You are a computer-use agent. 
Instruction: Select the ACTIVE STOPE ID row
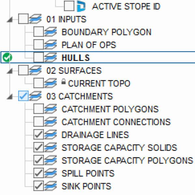[126, 6]
